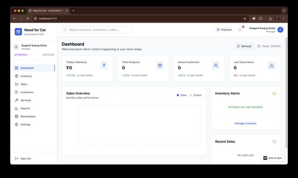Click the 31/07/2025 expiry date in sidebar

[x=48, y=55]
